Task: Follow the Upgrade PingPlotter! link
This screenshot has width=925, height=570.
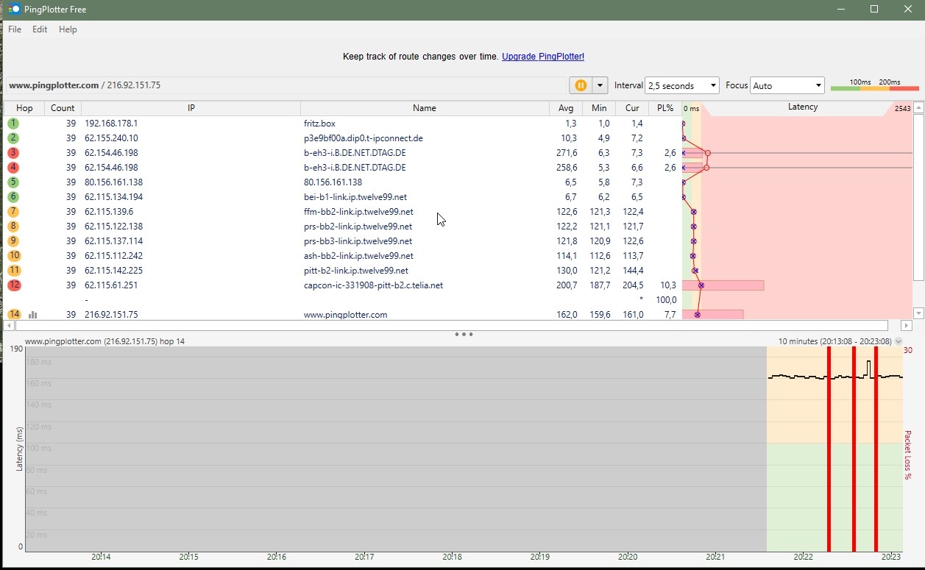Action: click(x=543, y=57)
